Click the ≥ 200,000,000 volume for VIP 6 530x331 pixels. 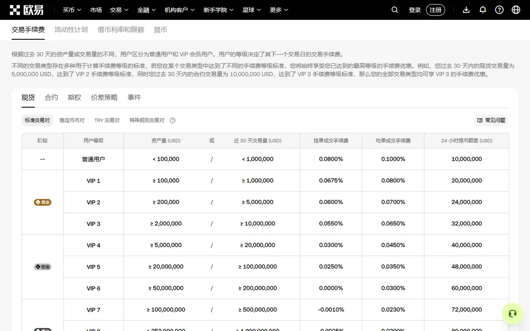[257, 288]
